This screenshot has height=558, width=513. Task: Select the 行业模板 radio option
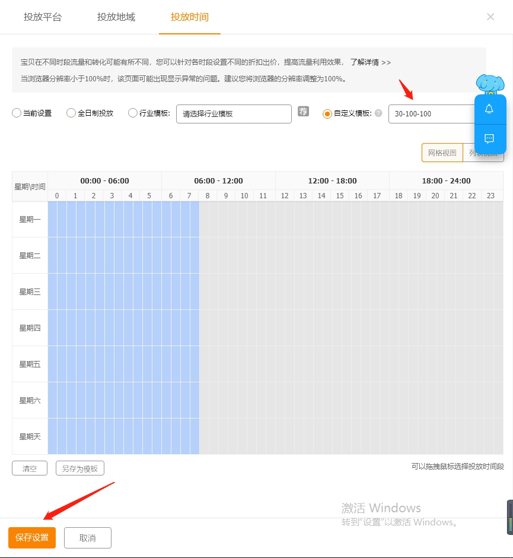133,113
